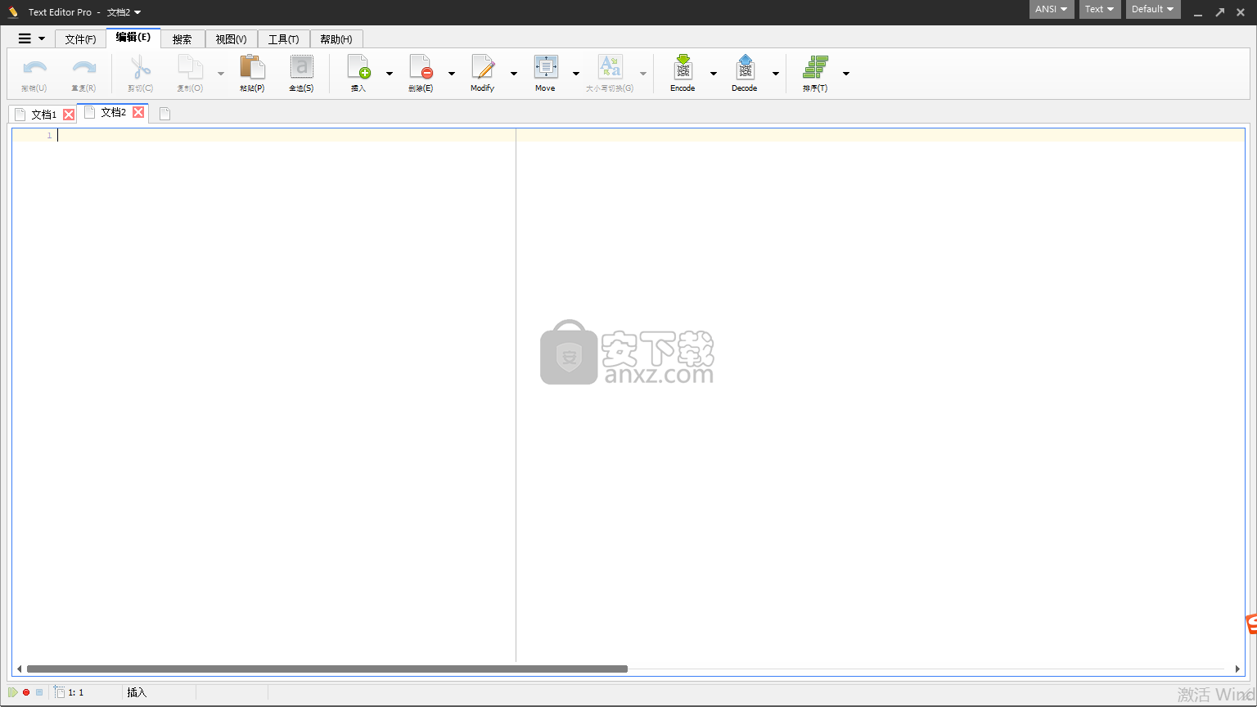Open the 工具(T) ribbon tab
Screen dimensions: 1257x707
click(283, 39)
